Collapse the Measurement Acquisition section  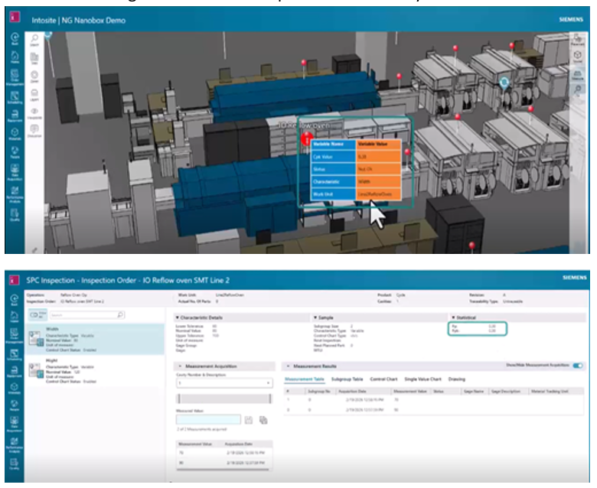(180, 366)
